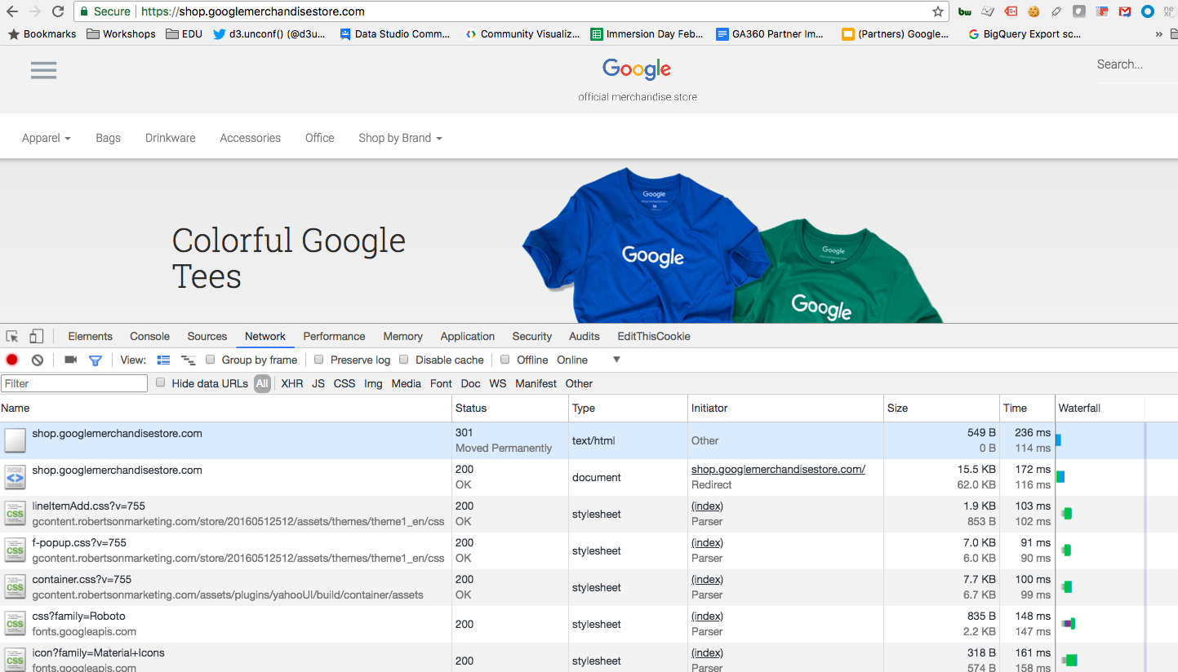Sort by the Waterfall column header
Image resolution: width=1178 pixels, height=672 pixels.
coord(1099,408)
